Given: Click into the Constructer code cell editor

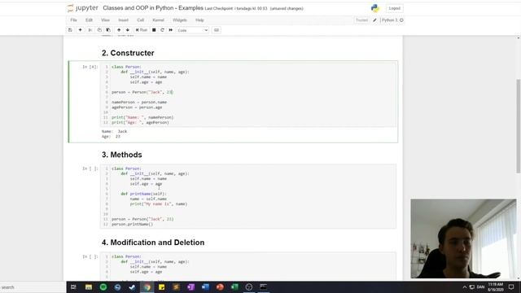Looking at the screenshot, I should point(247,94).
